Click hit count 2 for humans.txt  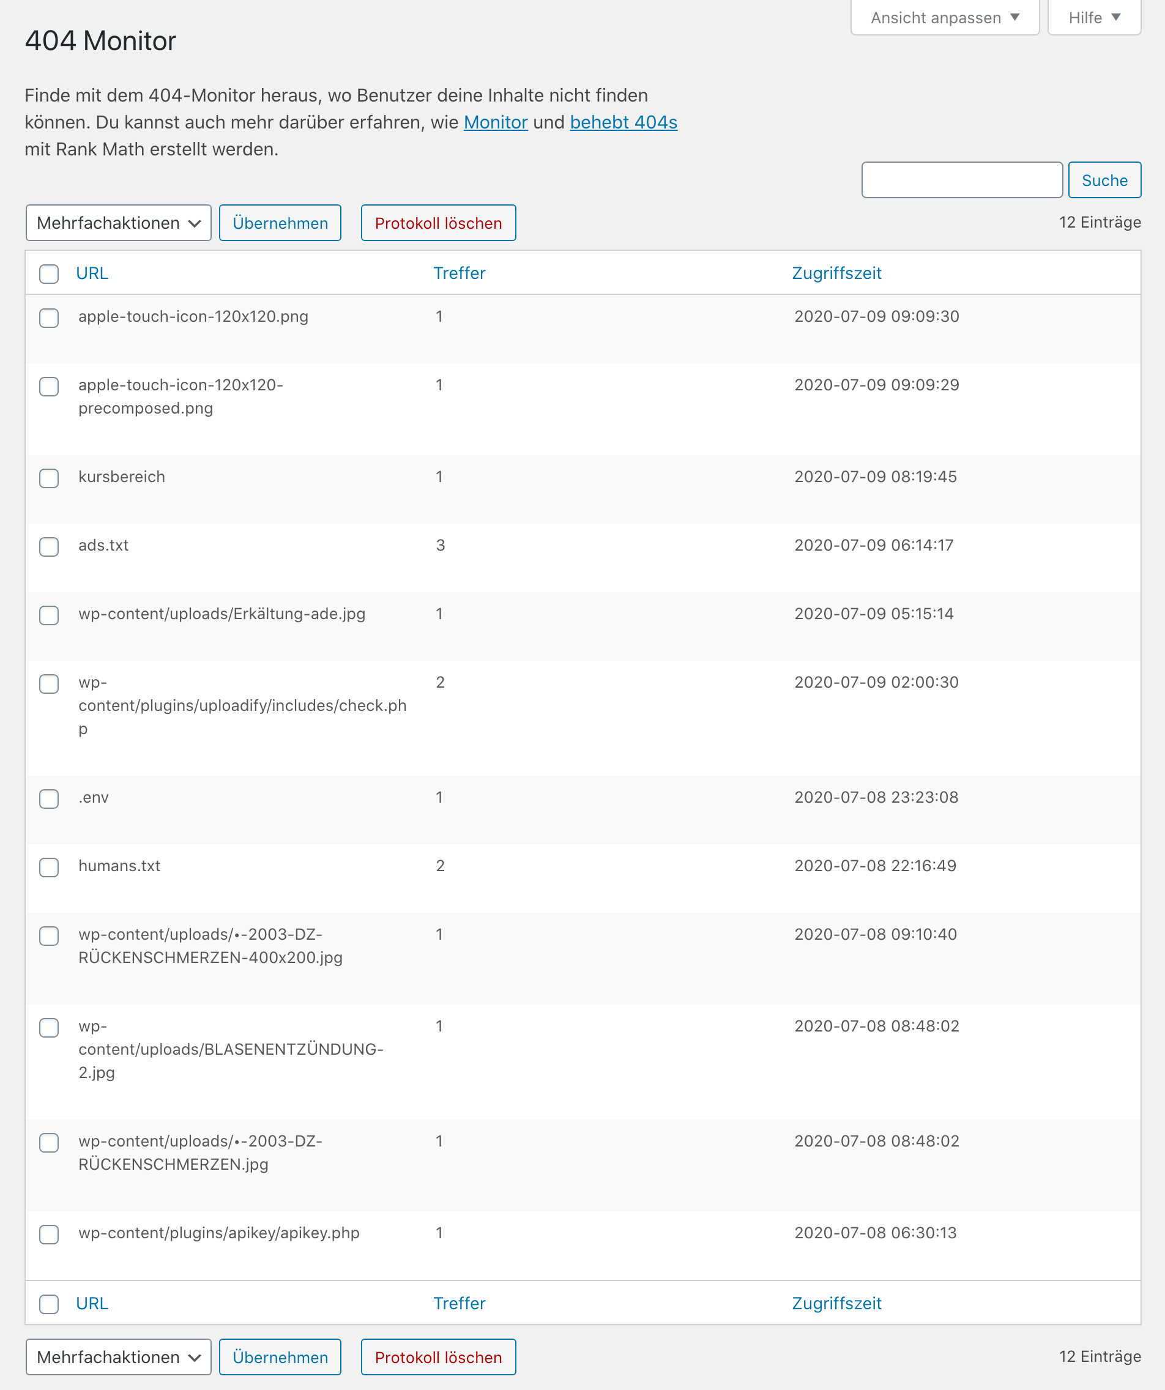[440, 866]
